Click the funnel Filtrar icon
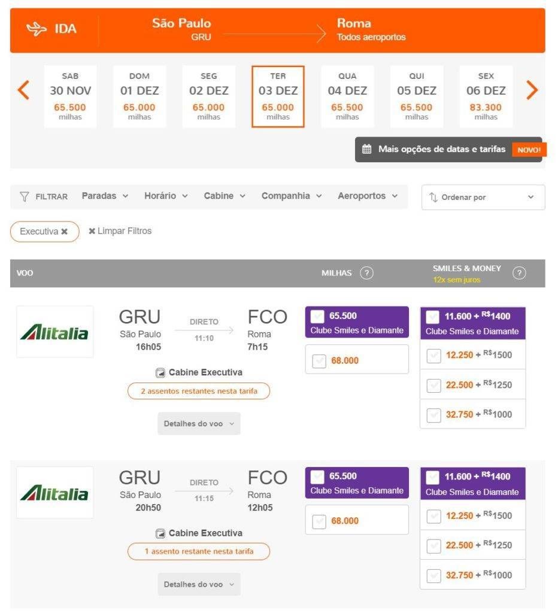558x613 pixels. click(x=25, y=196)
